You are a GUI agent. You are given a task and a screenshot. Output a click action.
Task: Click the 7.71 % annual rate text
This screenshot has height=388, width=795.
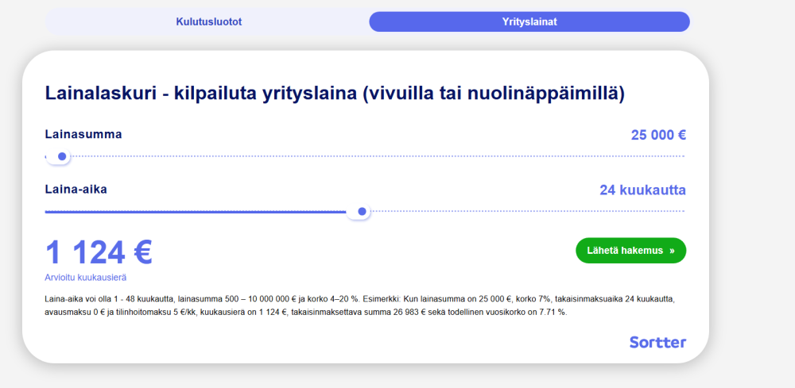[x=552, y=313]
